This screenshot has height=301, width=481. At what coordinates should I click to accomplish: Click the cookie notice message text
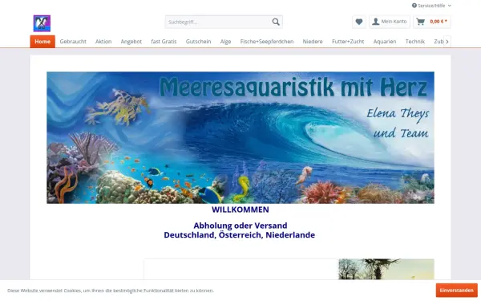point(111,291)
